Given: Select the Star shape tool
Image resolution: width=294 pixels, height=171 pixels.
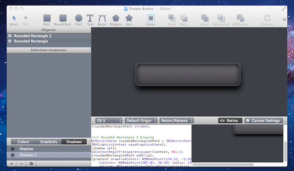Looking at the screenshot, I should click(129, 20).
